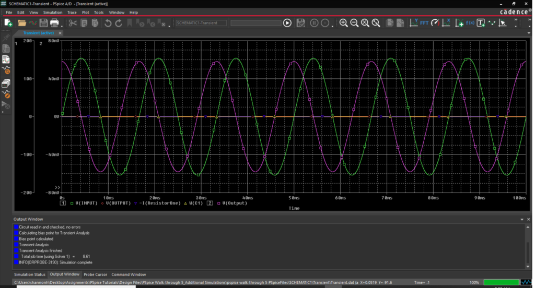The width and height of the screenshot is (535, 288).
Task: Pause the simulation
Action: 314,23
